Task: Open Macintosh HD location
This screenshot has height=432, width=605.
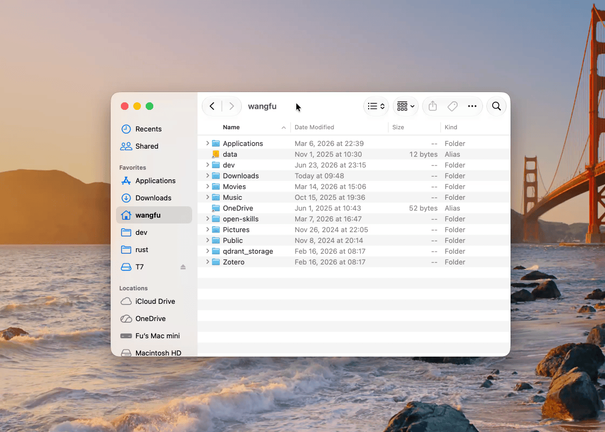Action: 154,352
